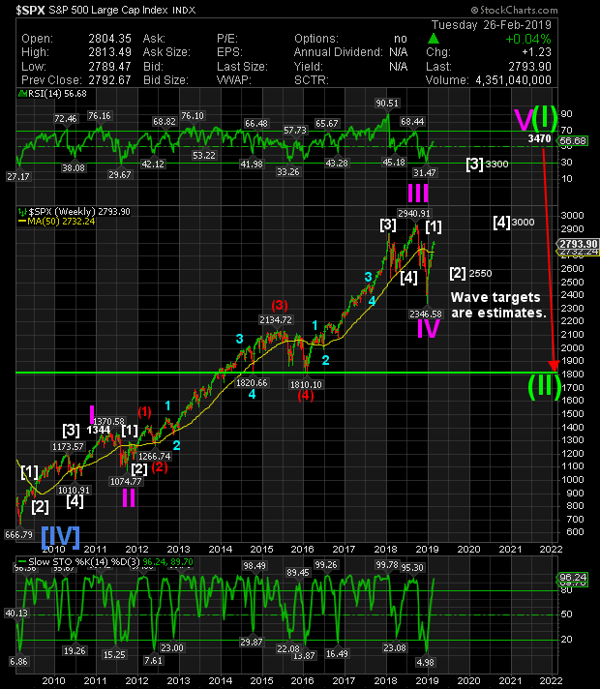This screenshot has width=600, height=689.
Task: Click the stochastic label 40.13
Action: click(16, 613)
